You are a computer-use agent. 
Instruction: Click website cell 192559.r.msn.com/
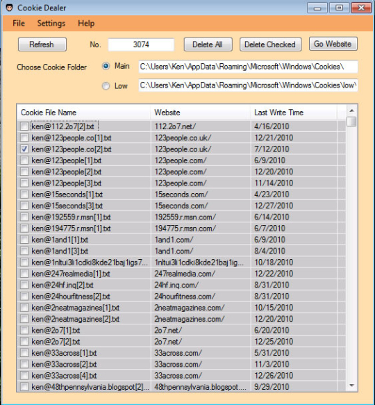point(185,217)
